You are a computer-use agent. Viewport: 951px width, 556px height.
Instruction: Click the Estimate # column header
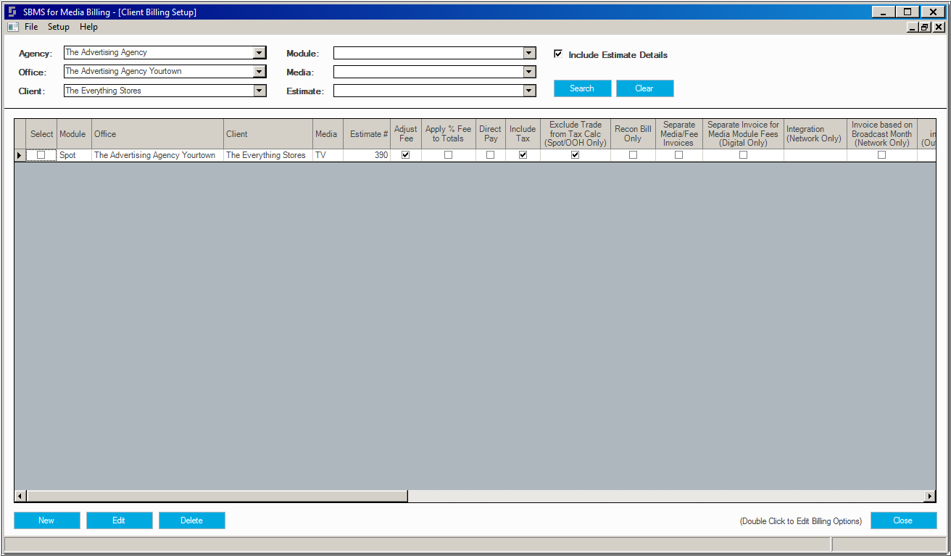(367, 134)
